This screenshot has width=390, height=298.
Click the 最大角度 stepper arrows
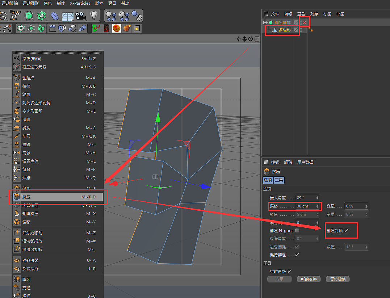point(317,198)
